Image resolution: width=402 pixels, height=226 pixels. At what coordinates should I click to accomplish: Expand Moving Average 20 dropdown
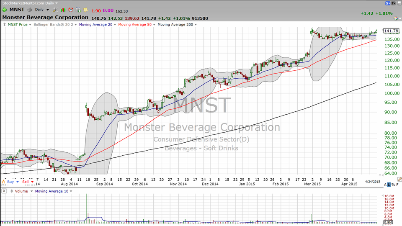pyautogui.click(x=115, y=25)
